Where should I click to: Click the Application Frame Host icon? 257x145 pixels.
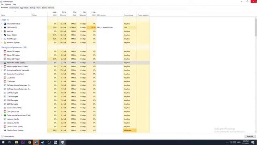pyautogui.click(x=5, y=74)
